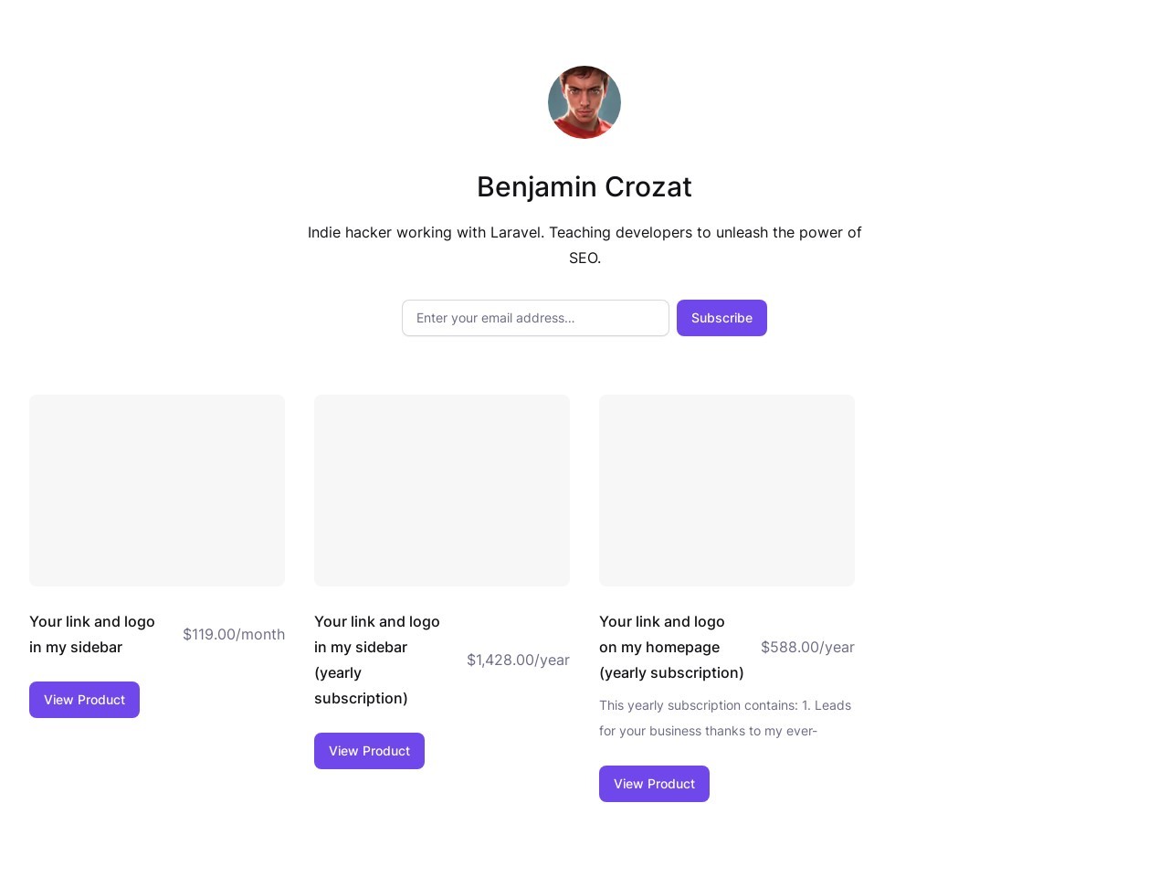Click Benjamin Crozat's profile avatar
The height and width of the screenshot is (877, 1169).
pos(584,102)
